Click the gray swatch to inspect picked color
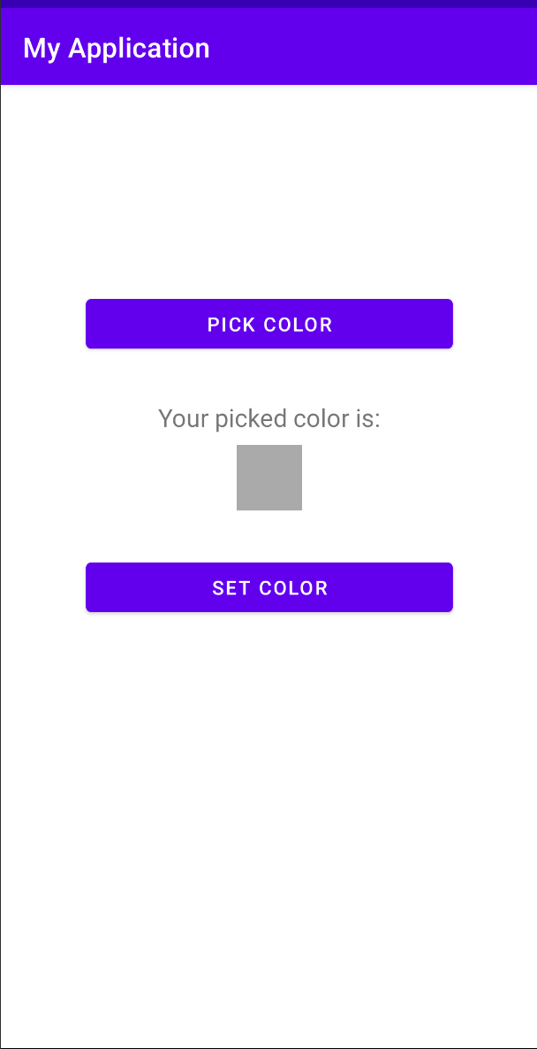This screenshot has height=1049, width=537. click(268, 478)
